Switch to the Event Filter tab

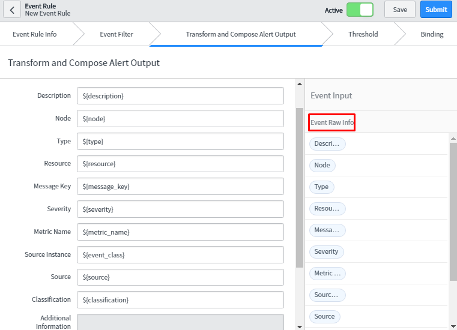[x=117, y=34]
